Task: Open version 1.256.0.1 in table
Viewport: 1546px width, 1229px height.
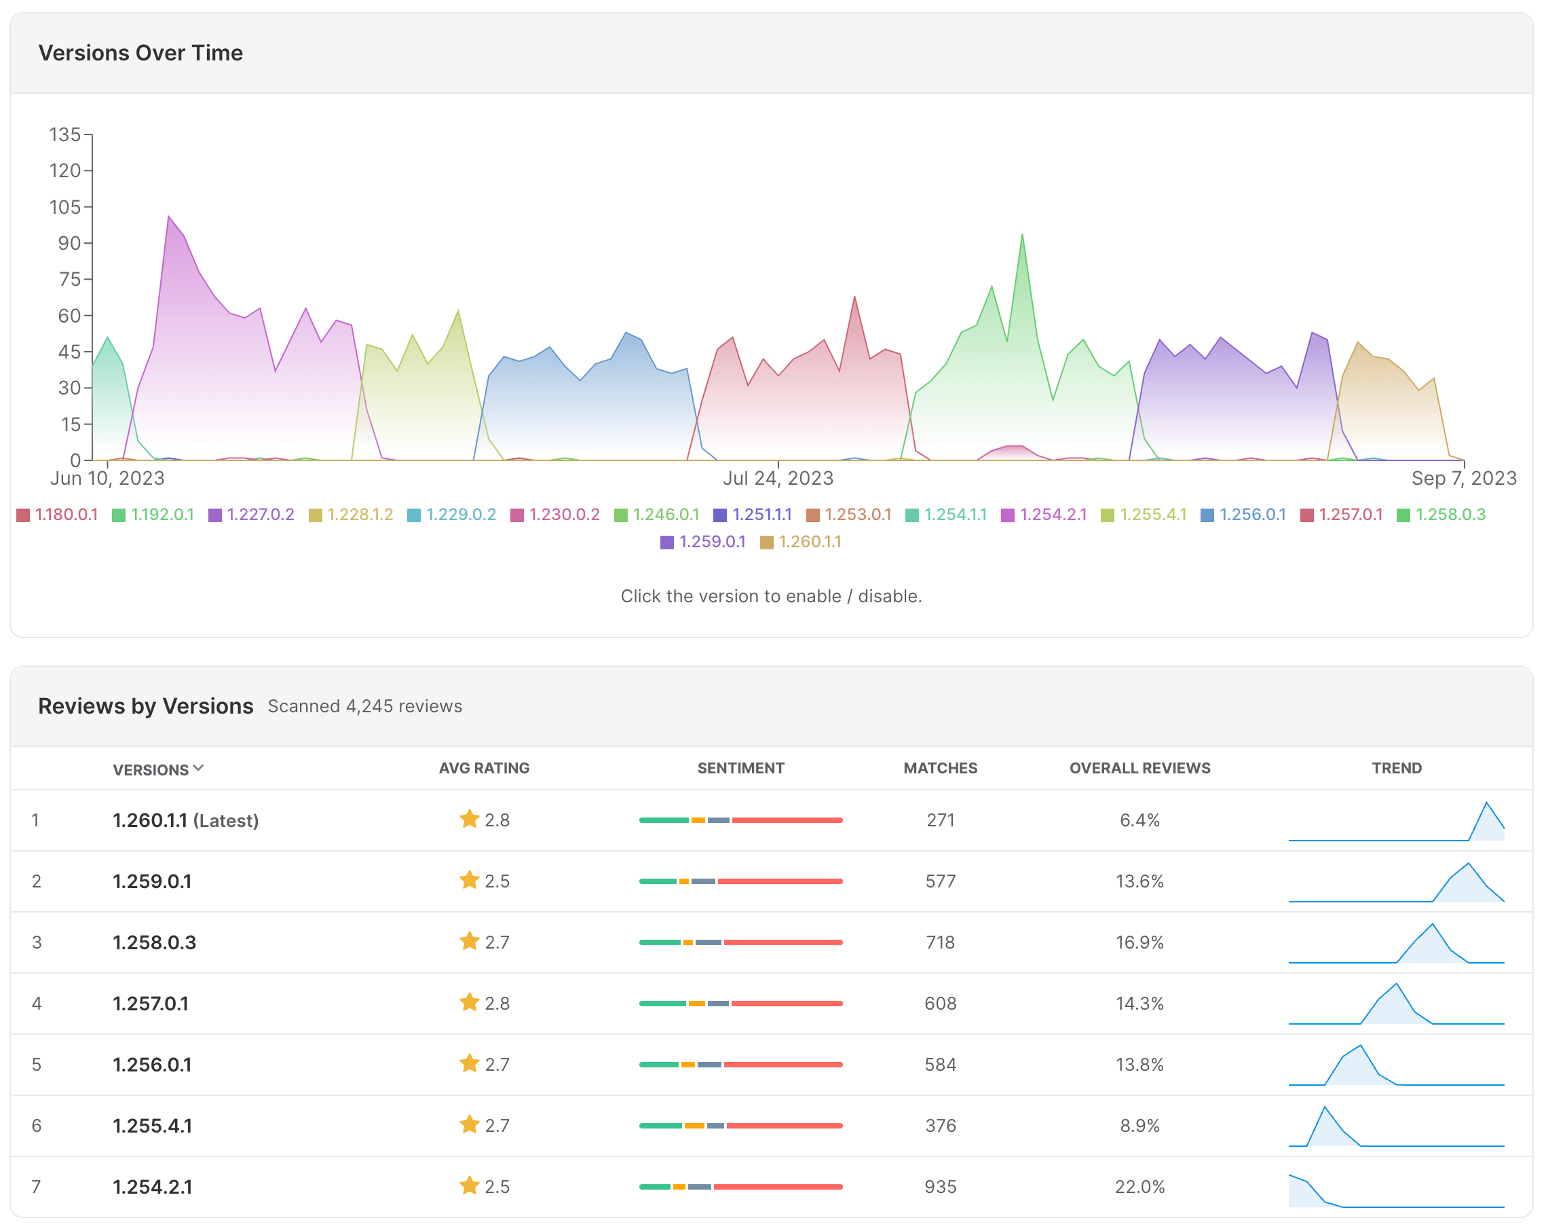Action: click(x=152, y=1064)
